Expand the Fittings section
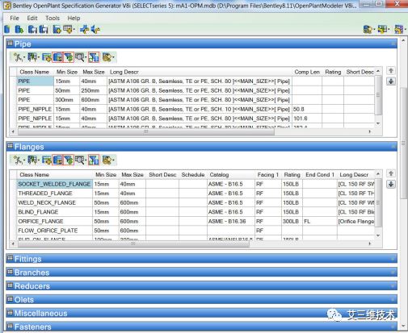This screenshot has width=408, height=333. (393, 259)
